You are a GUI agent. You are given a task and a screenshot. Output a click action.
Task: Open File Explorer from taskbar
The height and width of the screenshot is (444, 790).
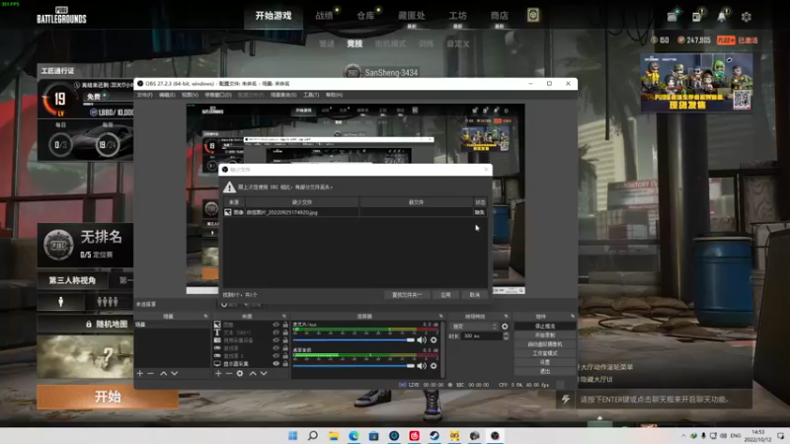point(334,435)
